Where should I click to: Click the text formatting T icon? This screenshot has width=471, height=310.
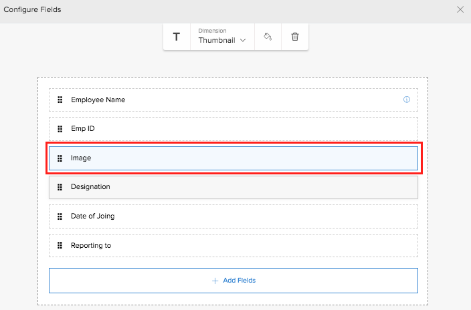tap(177, 37)
